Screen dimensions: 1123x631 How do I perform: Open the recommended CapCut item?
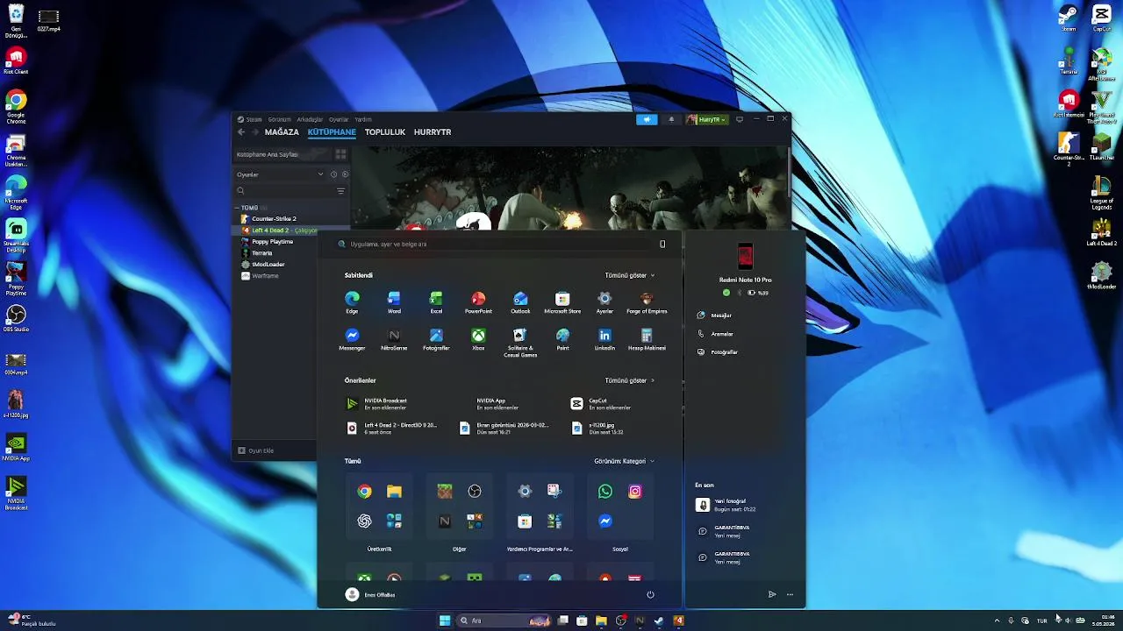pos(601,403)
